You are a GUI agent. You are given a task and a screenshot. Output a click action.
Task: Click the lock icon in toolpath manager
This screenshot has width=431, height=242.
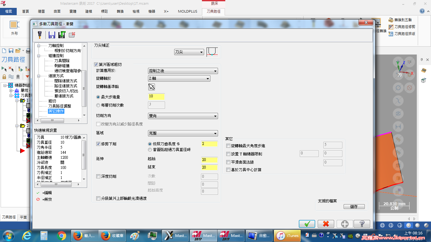click(x=4, y=77)
